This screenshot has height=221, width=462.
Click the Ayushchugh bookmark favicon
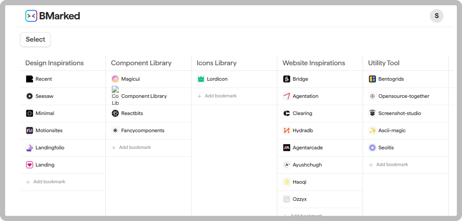[287, 165]
